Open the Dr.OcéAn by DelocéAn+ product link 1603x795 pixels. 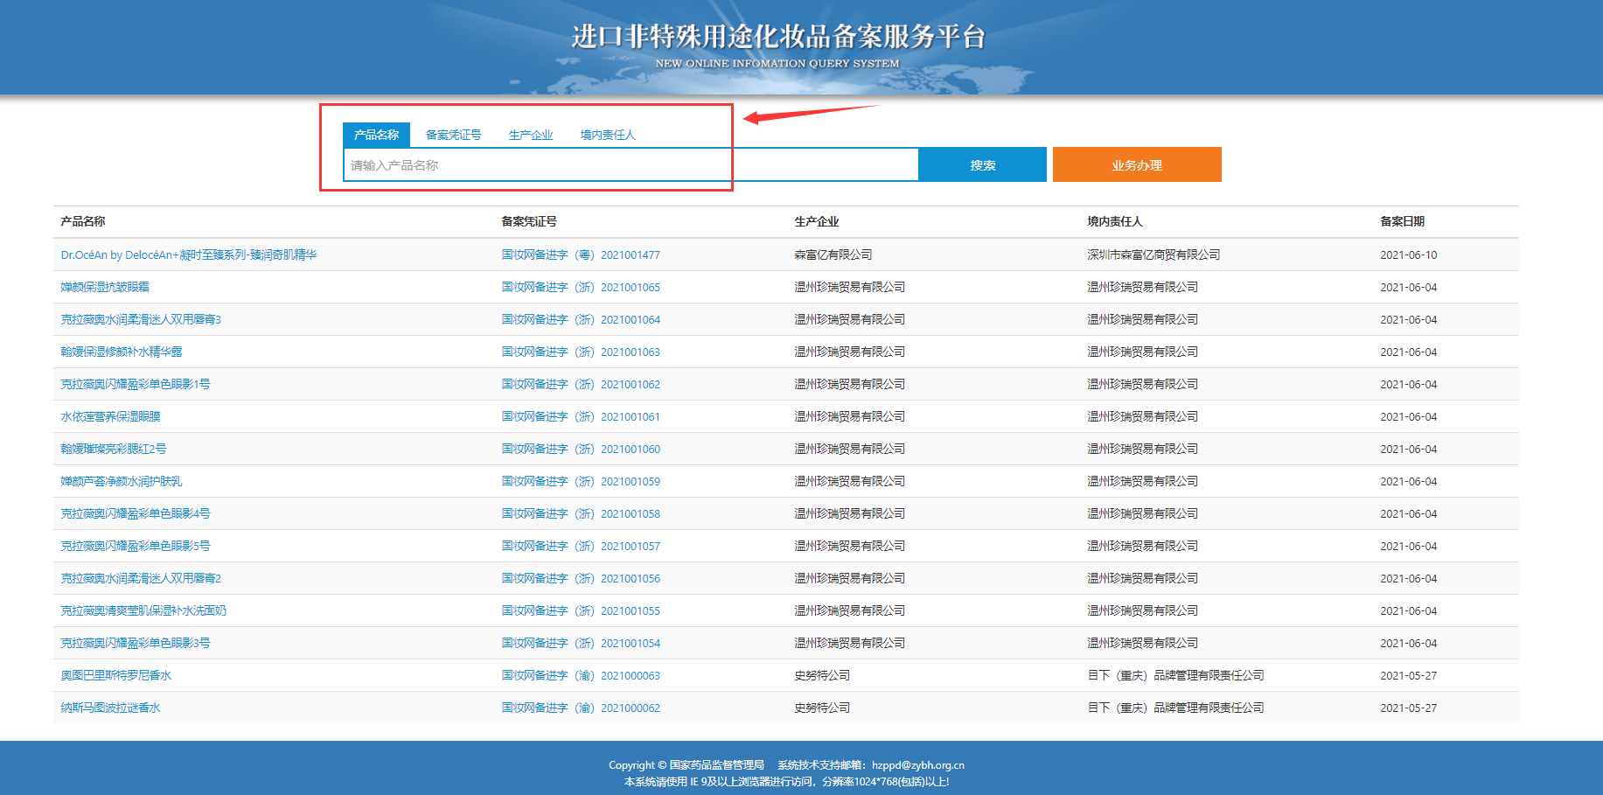(x=188, y=255)
